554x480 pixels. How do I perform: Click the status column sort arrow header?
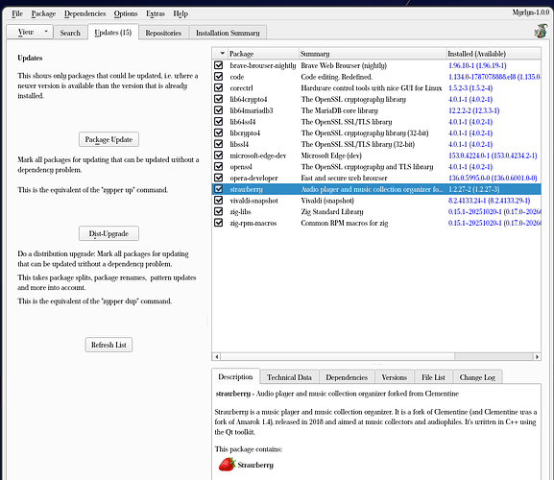[x=220, y=54]
